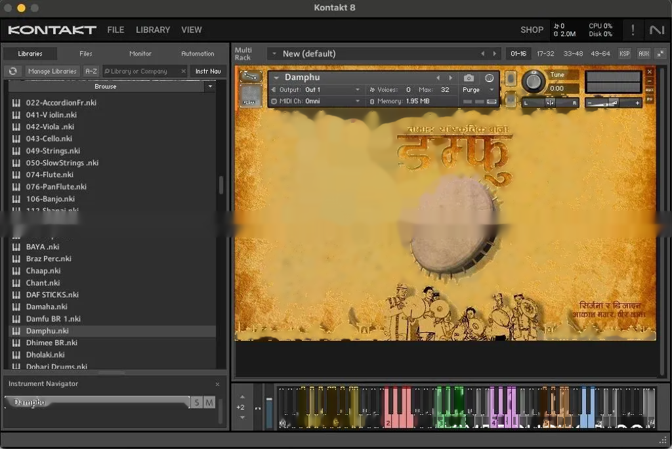This screenshot has height=449, width=672.
Task: Open the Damphu instrument edit wrench icon
Action: pos(251,76)
